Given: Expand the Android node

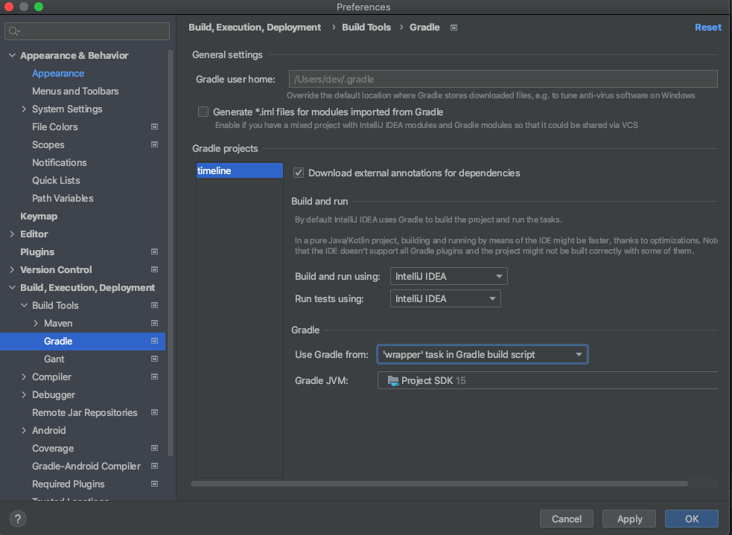Looking at the screenshot, I should [x=24, y=431].
